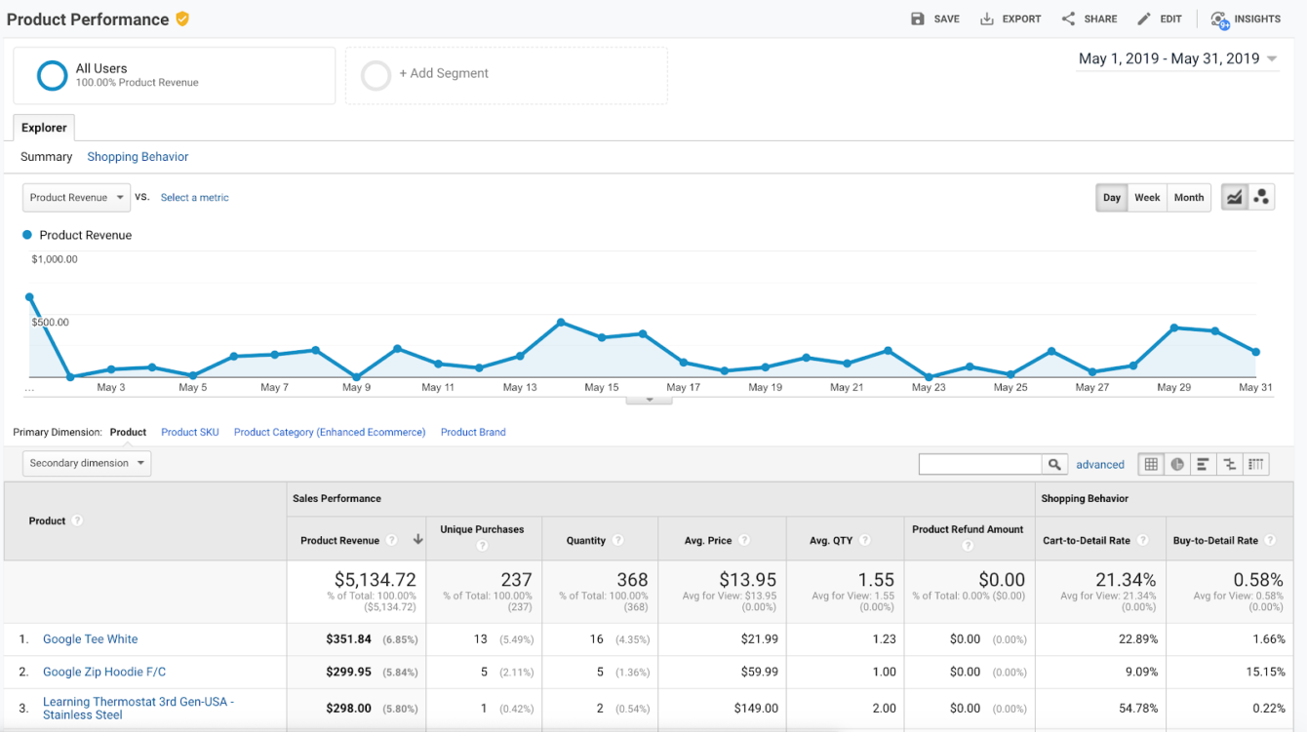Select Product Category (Enhanced Ecommerce) dimension
This screenshot has width=1307, height=732.
(330, 432)
